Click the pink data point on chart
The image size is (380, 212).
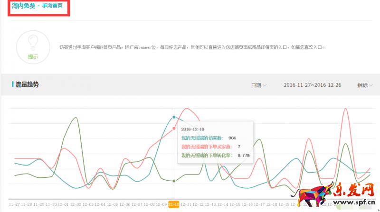tap(174, 128)
